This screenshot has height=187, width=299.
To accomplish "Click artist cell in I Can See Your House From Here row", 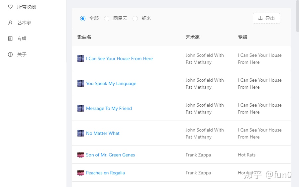I will pos(205,59).
